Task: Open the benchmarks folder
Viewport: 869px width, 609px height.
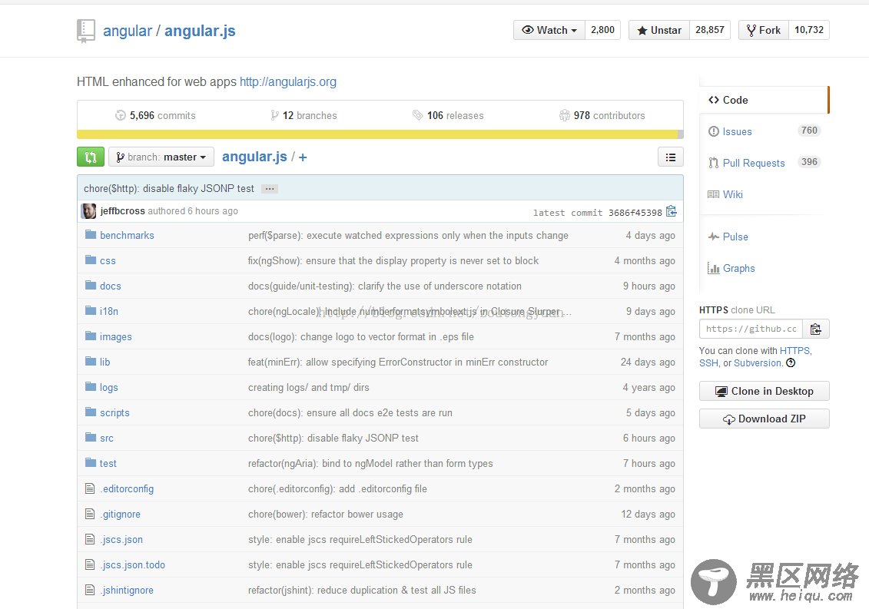Action: [x=127, y=236]
